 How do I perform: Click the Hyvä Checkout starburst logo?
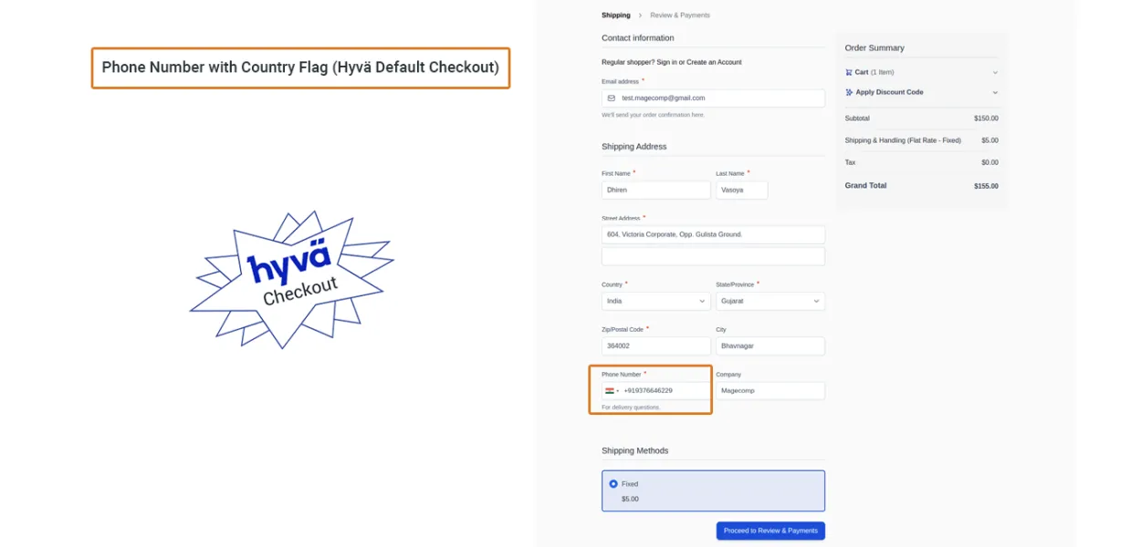point(292,280)
